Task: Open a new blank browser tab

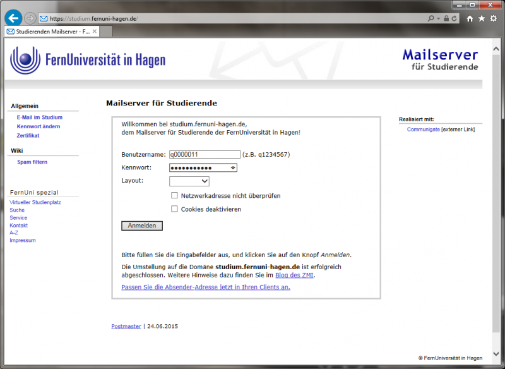Action: (x=106, y=32)
